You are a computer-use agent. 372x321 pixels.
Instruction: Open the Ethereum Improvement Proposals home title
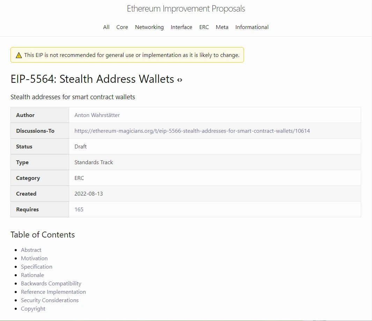(186, 9)
